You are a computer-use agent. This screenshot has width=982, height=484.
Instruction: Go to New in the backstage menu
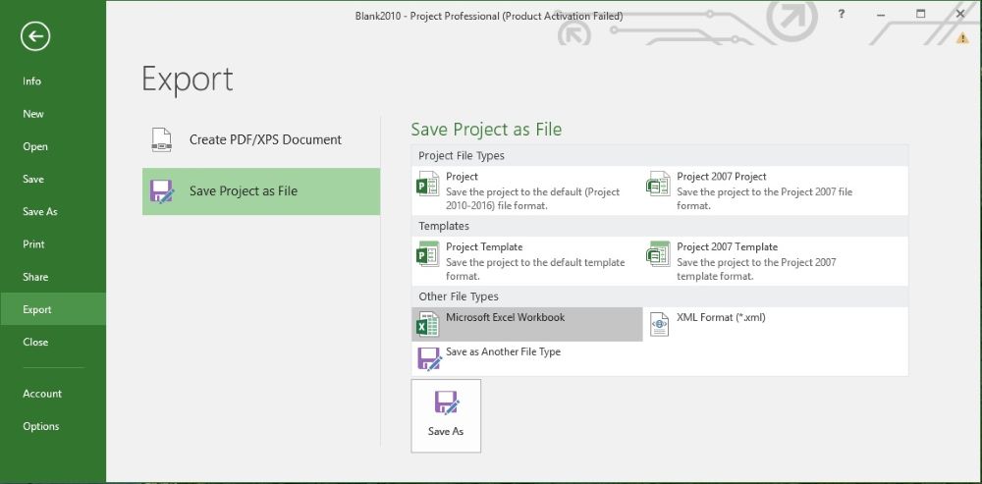click(x=33, y=114)
